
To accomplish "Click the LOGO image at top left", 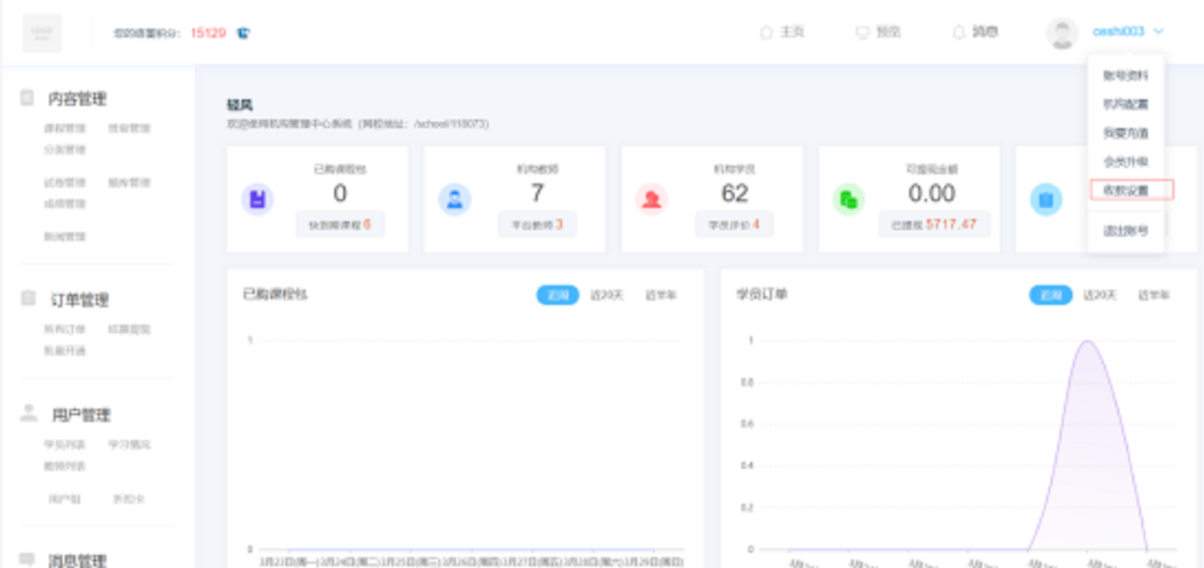I will (42, 33).
